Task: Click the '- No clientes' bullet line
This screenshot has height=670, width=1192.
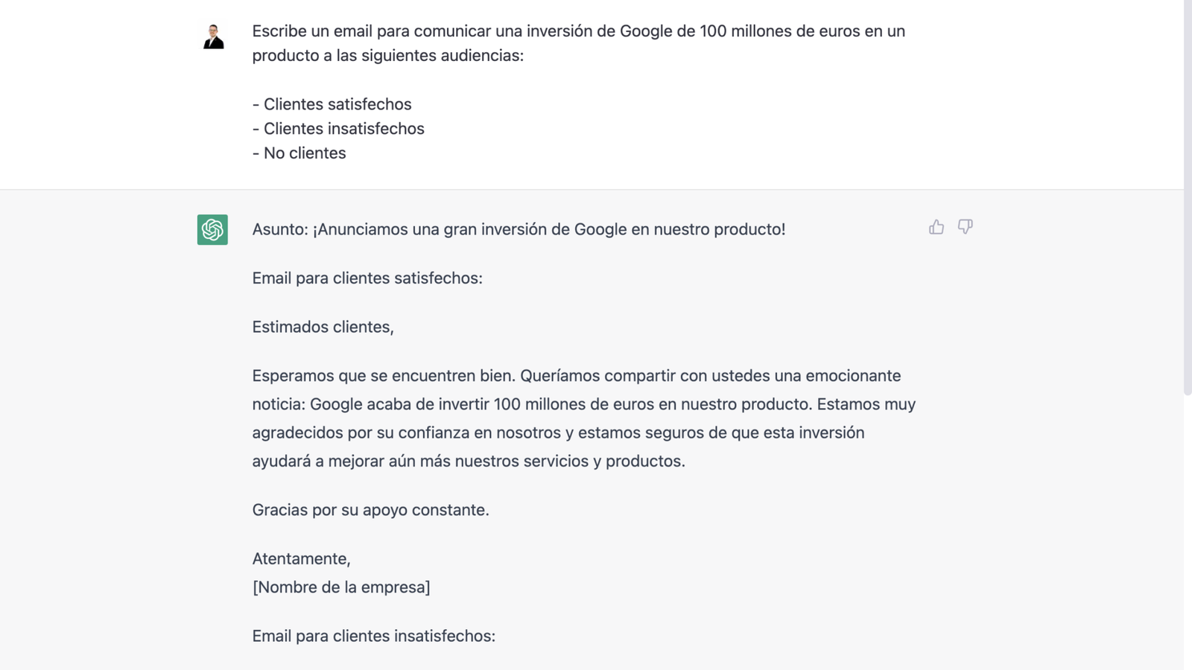Action: [x=299, y=153]
